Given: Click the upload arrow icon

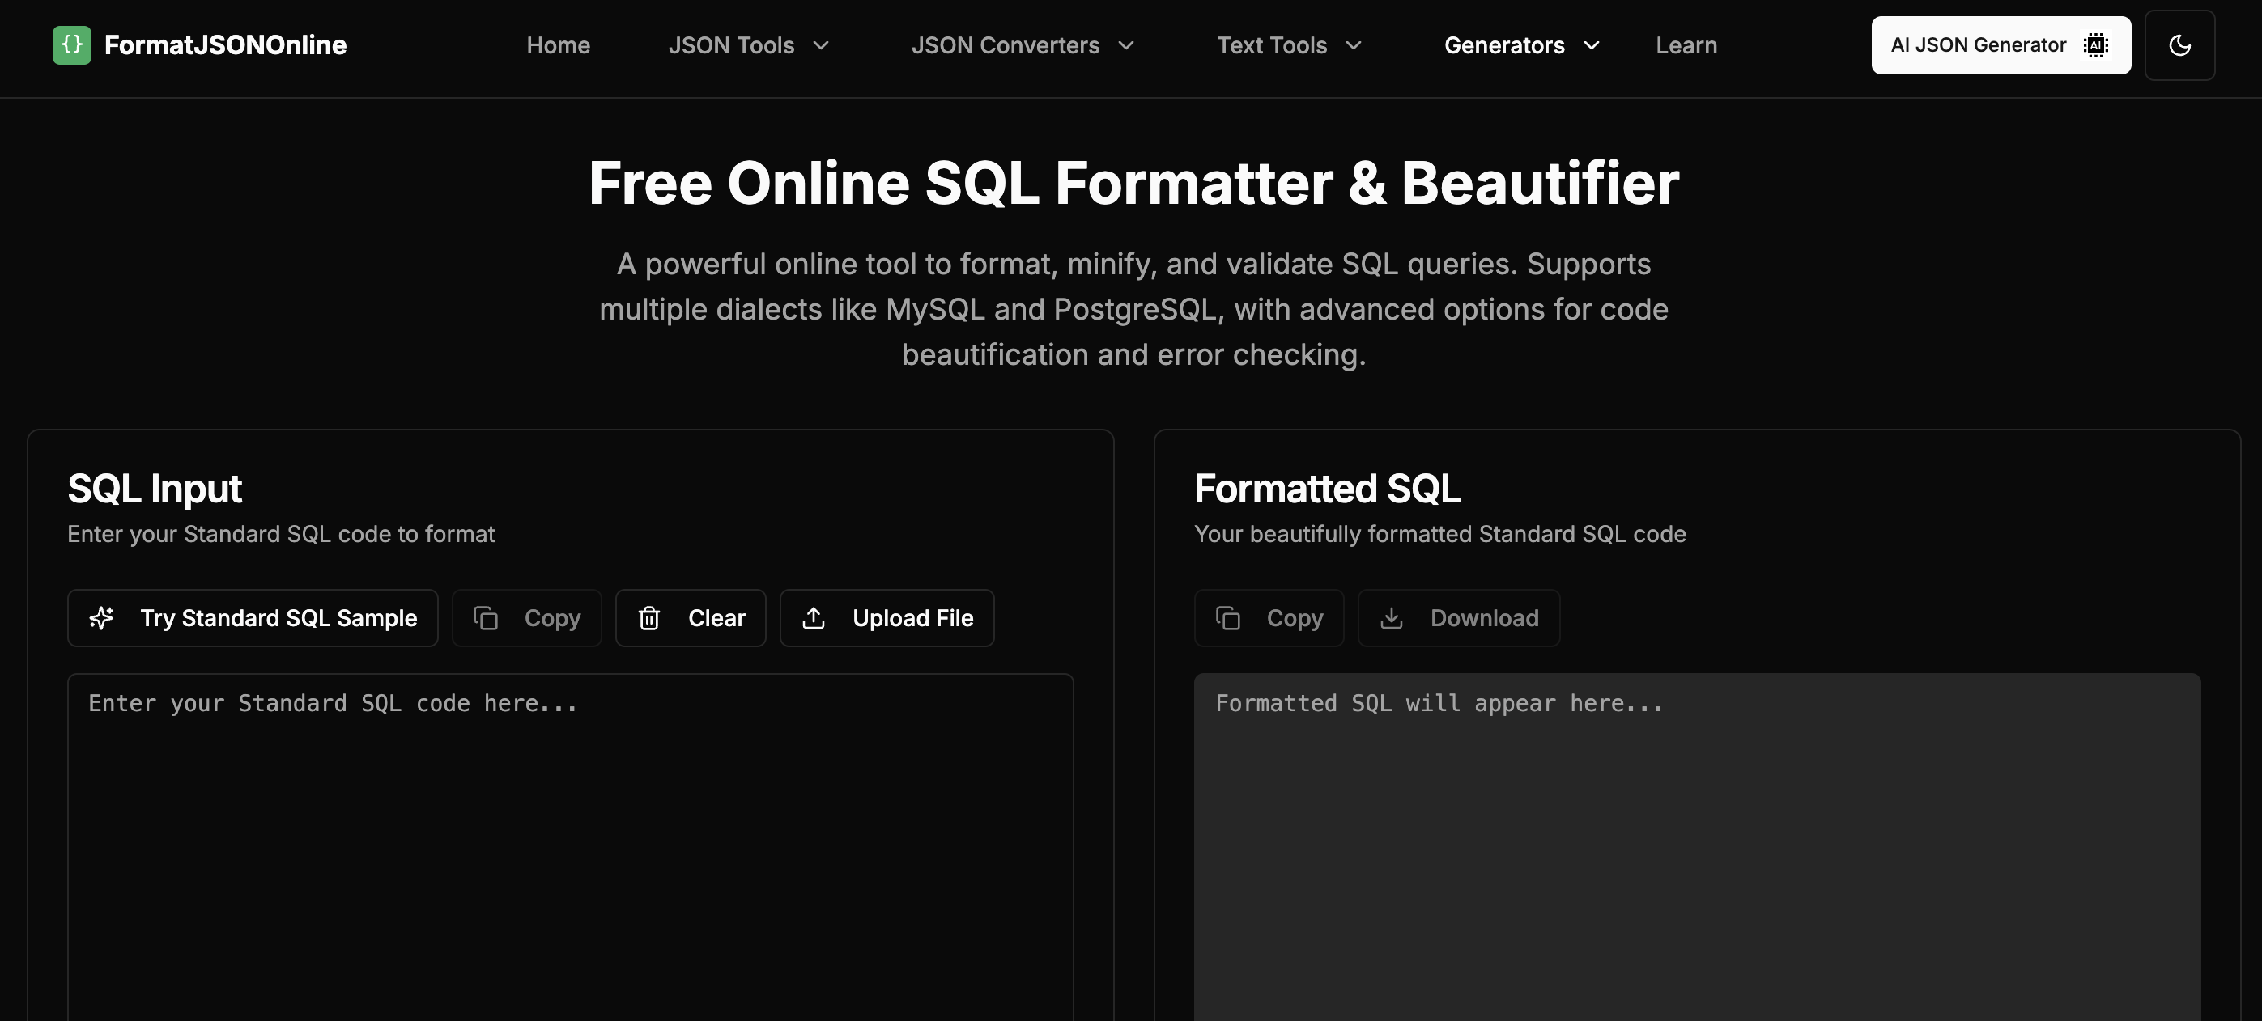Looking at the screenshot, I should click(814, 618).
